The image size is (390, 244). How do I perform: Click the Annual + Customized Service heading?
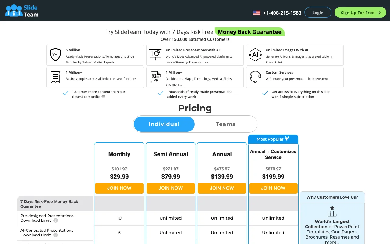(x=273, y=154)
